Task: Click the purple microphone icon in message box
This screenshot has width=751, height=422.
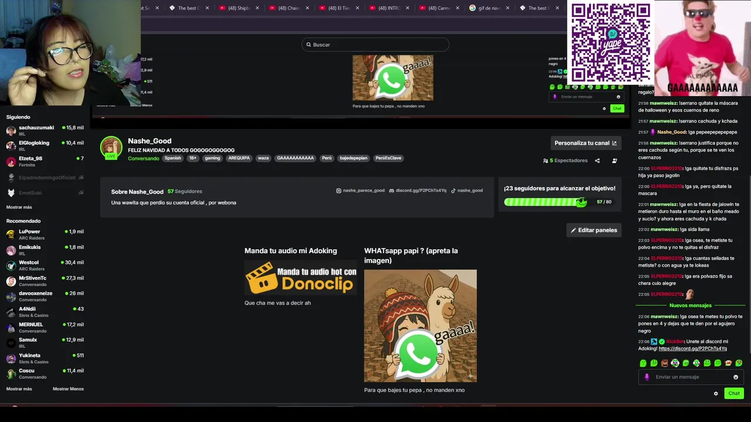Action: pyautogui.click(x=647, y=377)
